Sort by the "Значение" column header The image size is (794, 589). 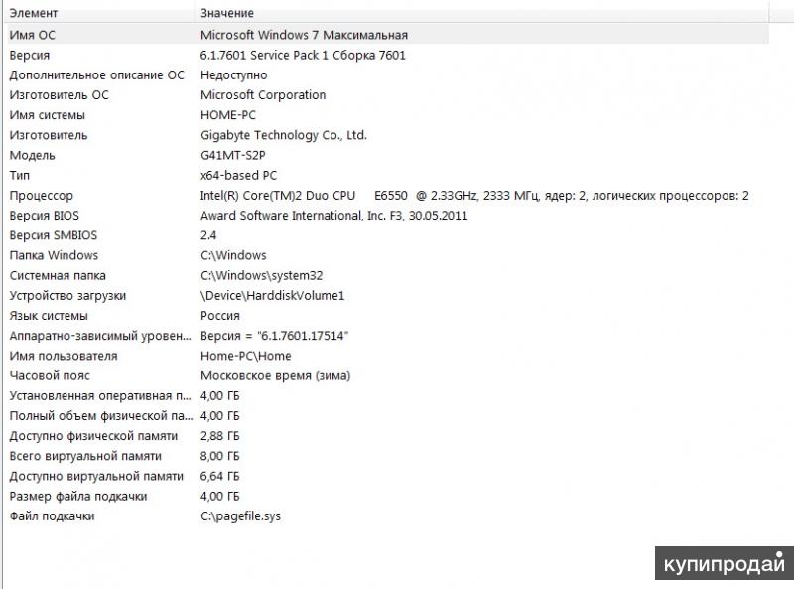pos(227,13)
